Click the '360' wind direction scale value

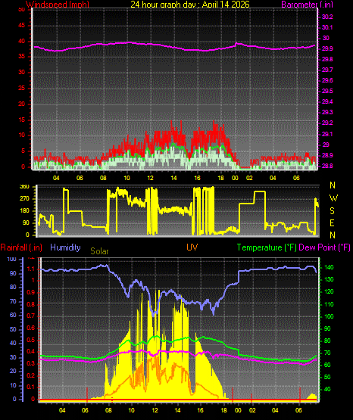coord(24,187)
